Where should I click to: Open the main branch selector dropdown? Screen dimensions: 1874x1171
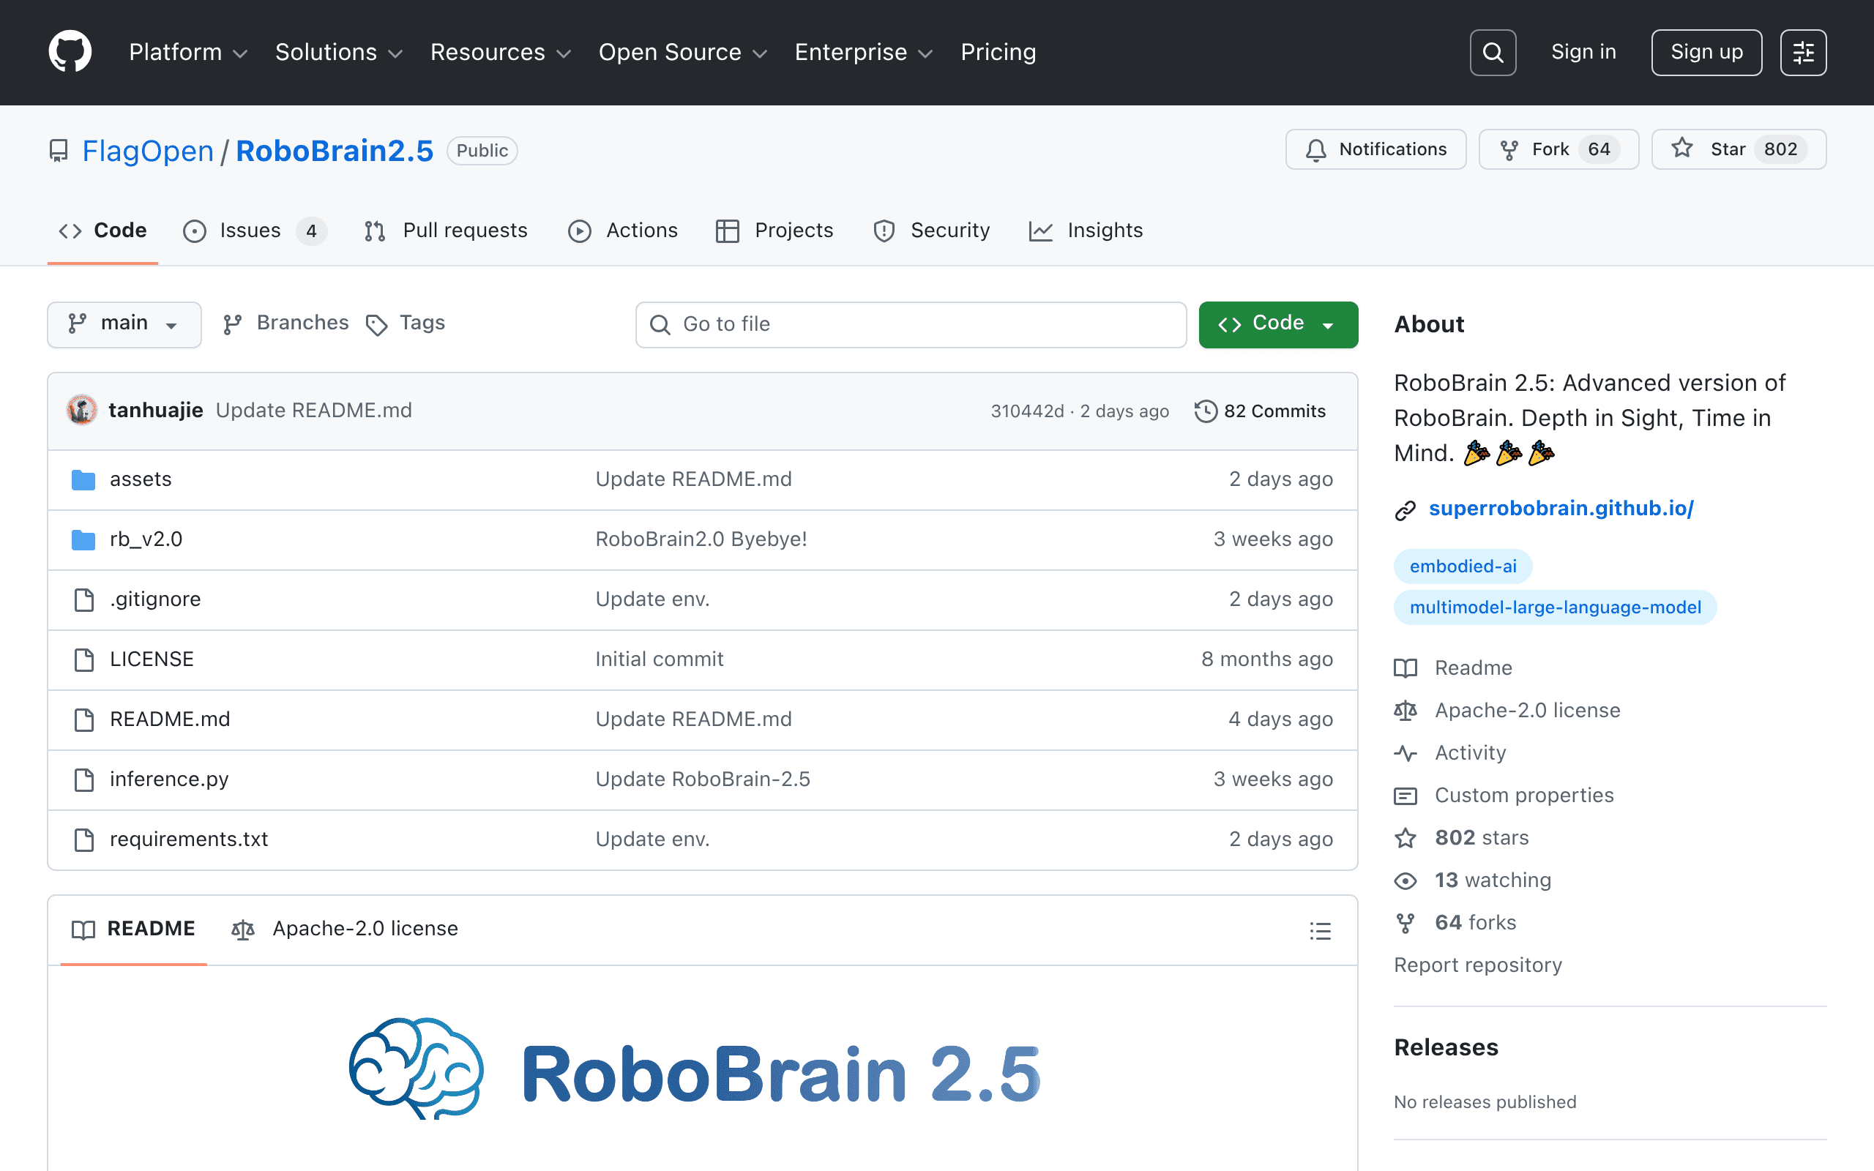(124, 323)
